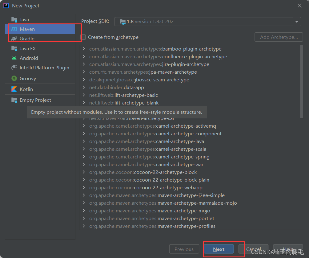Expand the camel-archetype-spring entry
The height and width of the screenshot is (258, 309).
83,157
